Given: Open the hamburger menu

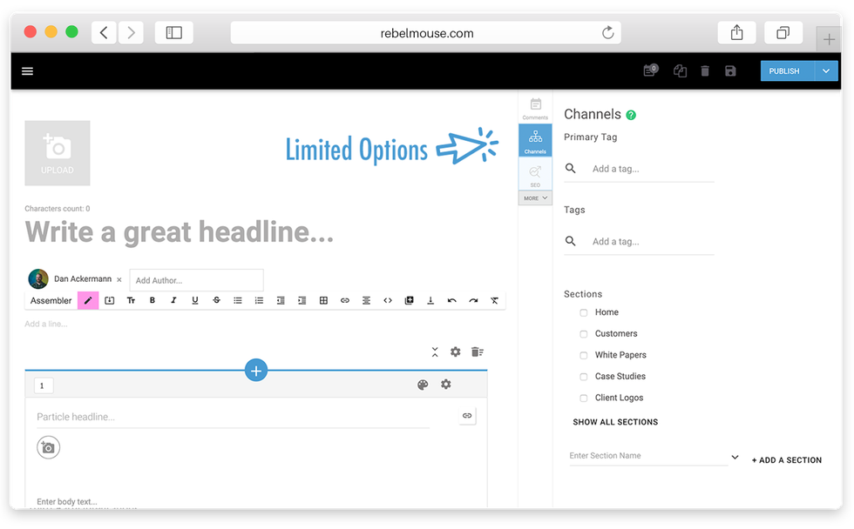Looking at the screenshot, I should 28,71.
